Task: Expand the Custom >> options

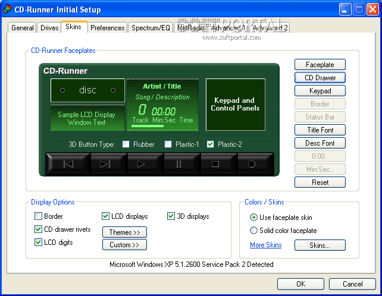Action: [124, 245]
